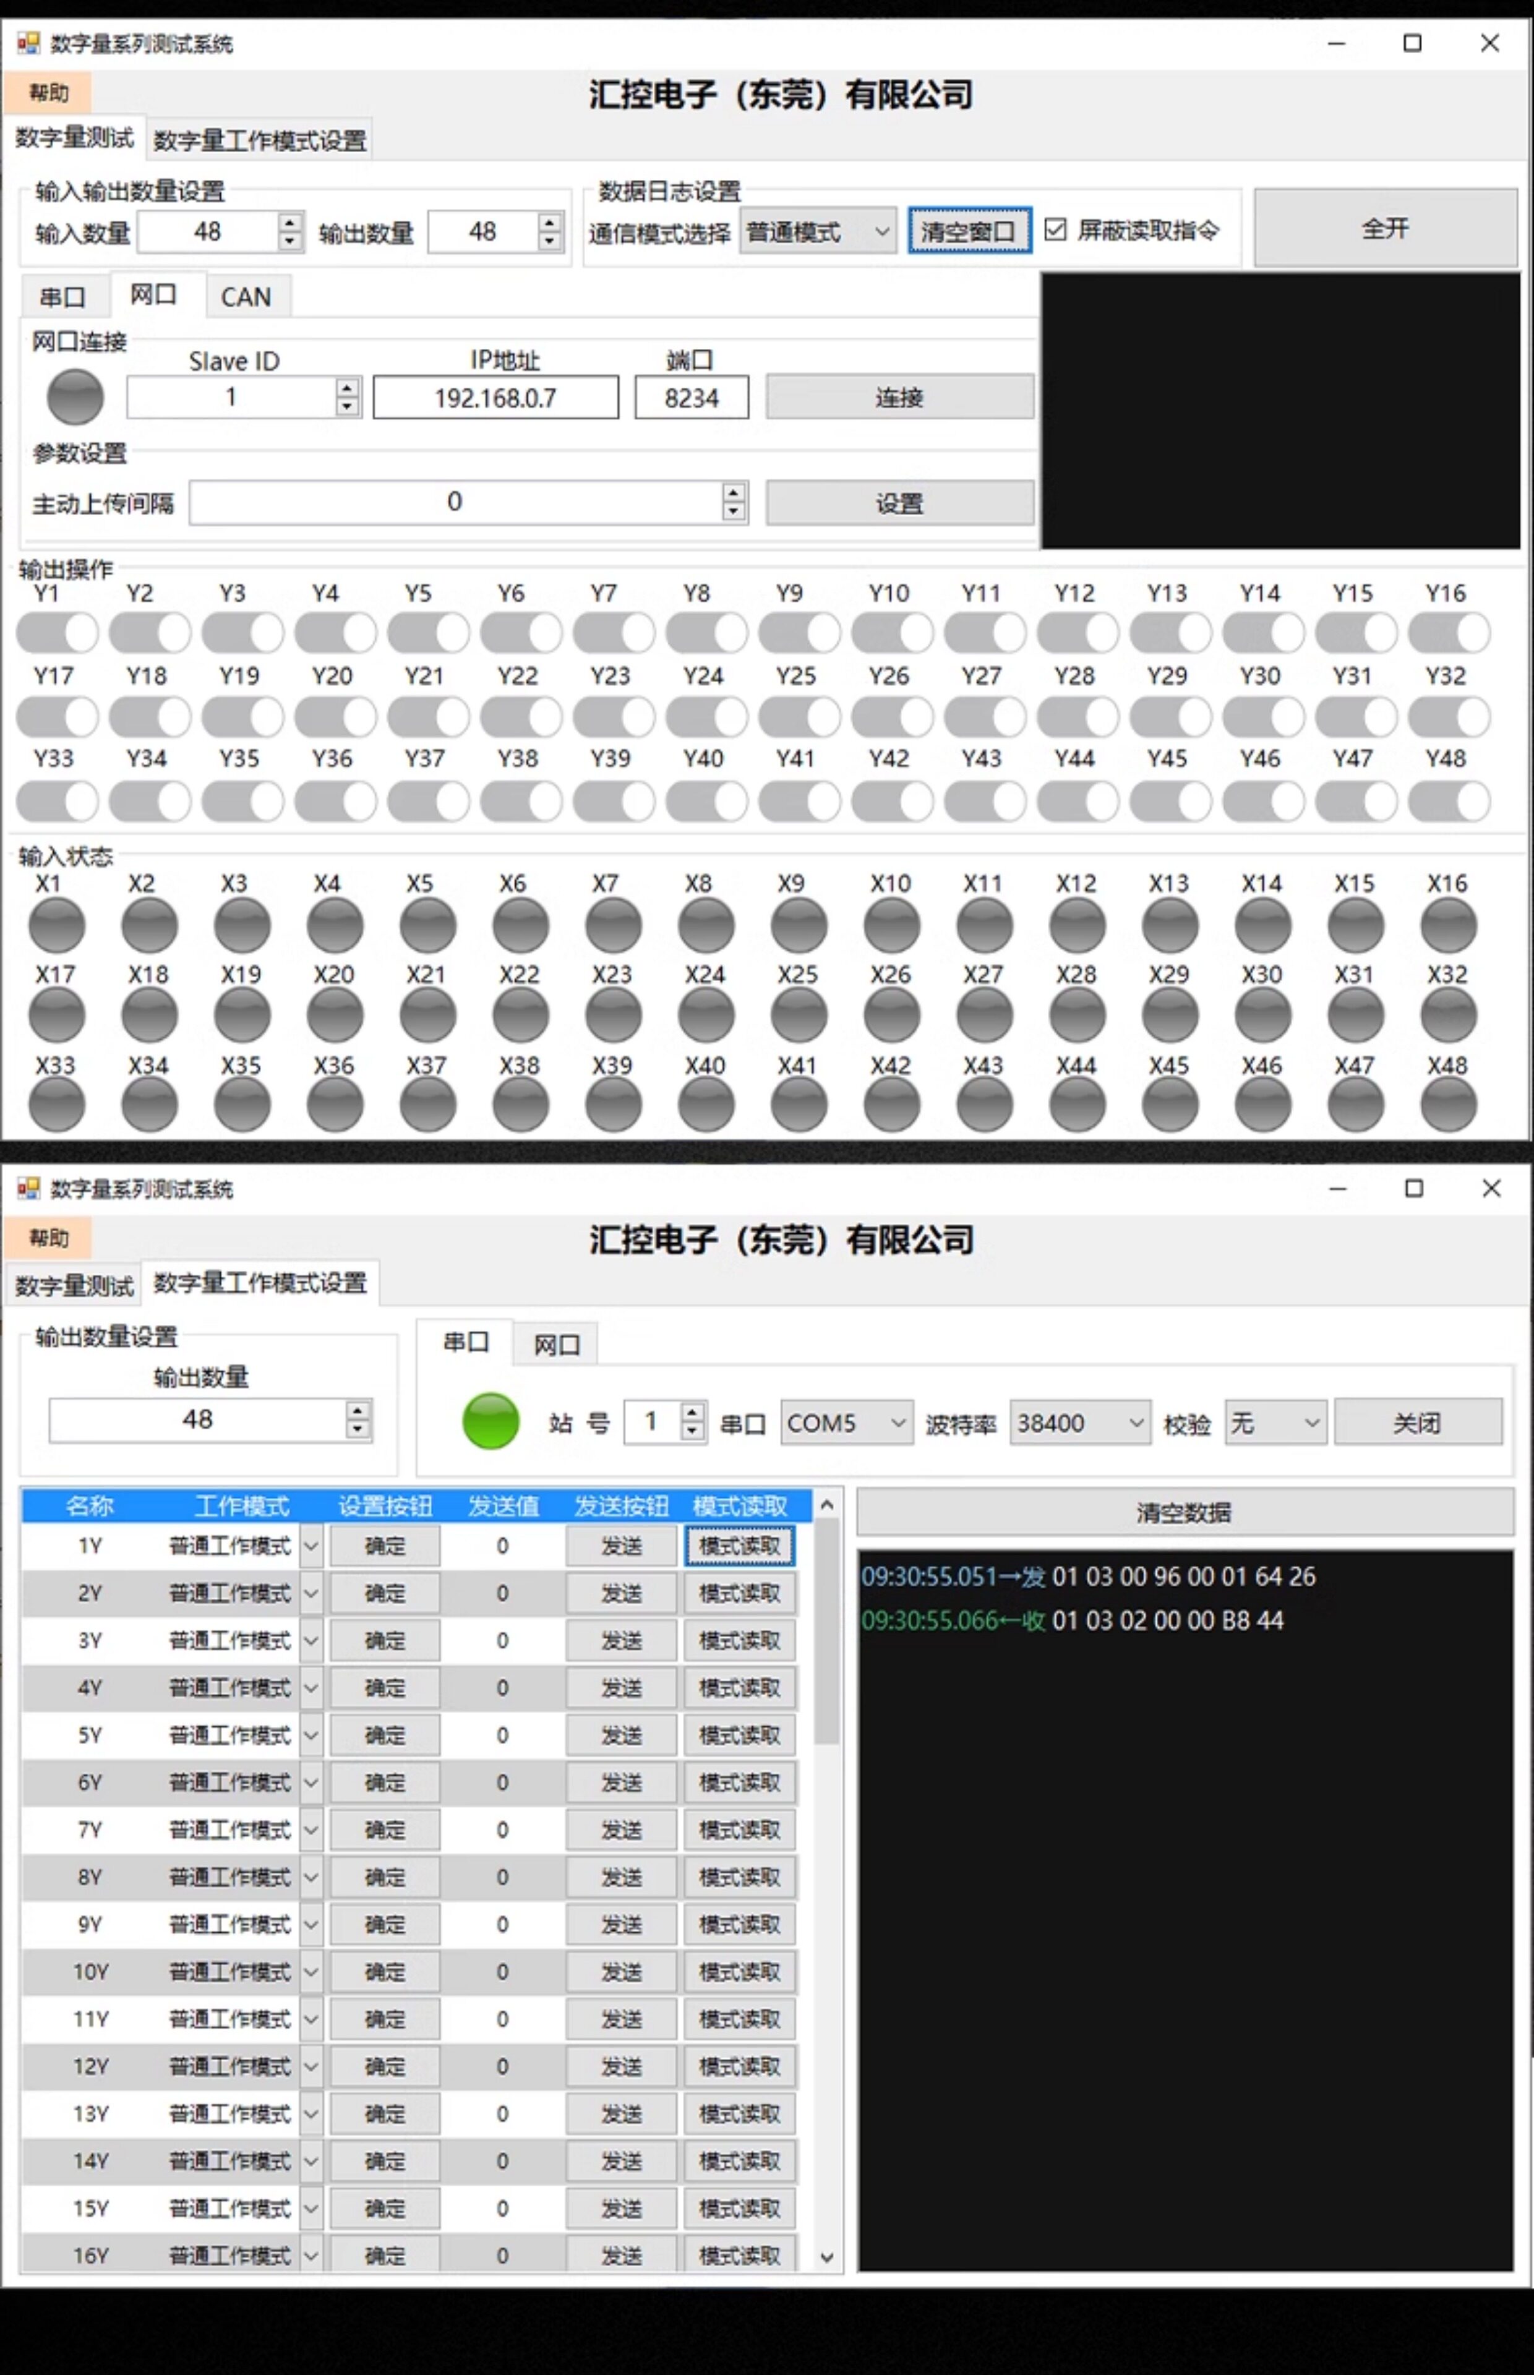Image resolution: width=1534 pixels, height=2375 pixels.
Task: Open the 波特率 38400 dropdown
Action: (x=1080, y=1423)
